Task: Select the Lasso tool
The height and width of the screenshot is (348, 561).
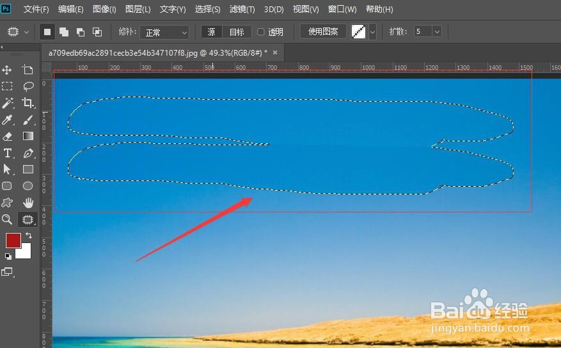Action: (x=28, y=86)
